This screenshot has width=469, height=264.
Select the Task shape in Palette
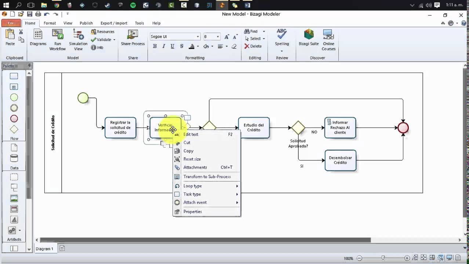pyautogui.click(x=14, y=76)
